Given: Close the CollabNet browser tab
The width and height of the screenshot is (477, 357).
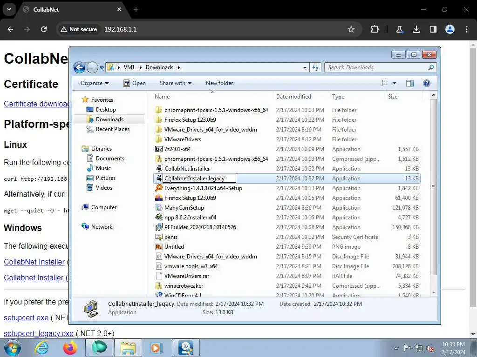Looking at the screenshot, I should coord(119,9).
